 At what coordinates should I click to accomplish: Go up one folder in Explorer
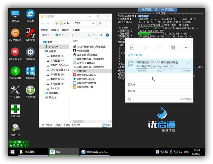[57, 23]
